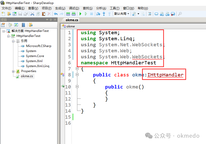Click the Show All Files icon in project panel

(10, 25)
